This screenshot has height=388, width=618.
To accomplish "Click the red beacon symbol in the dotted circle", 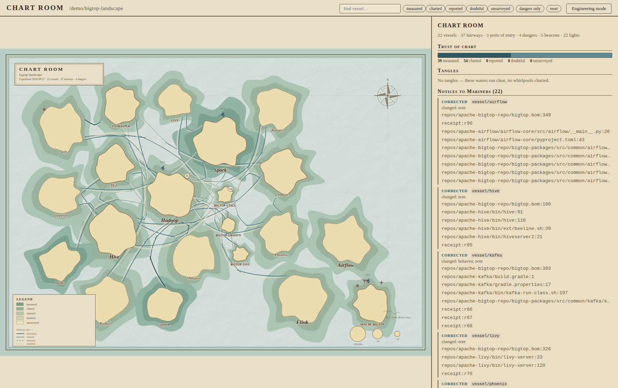I will click(x=364, y=281).
